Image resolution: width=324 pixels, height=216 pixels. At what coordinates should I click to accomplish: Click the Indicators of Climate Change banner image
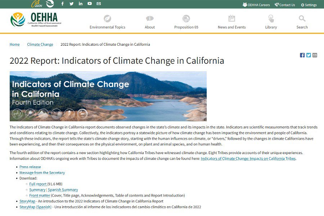(108, 96)
